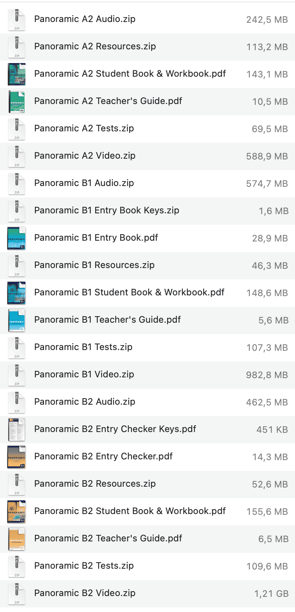The image size is (295, 612).
Task: Click the zip icon for Panoramic A2 Video.zip
Action: pos(17,156)
